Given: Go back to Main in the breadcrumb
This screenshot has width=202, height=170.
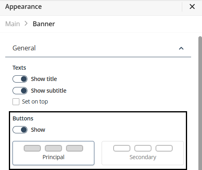Looking at the screenshot, I should point(12,24).
